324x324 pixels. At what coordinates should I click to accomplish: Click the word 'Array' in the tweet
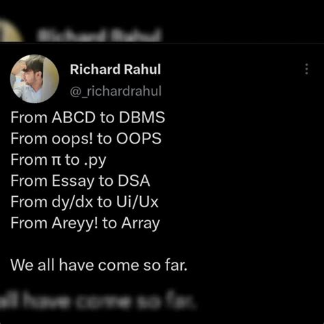click(141, 224)
